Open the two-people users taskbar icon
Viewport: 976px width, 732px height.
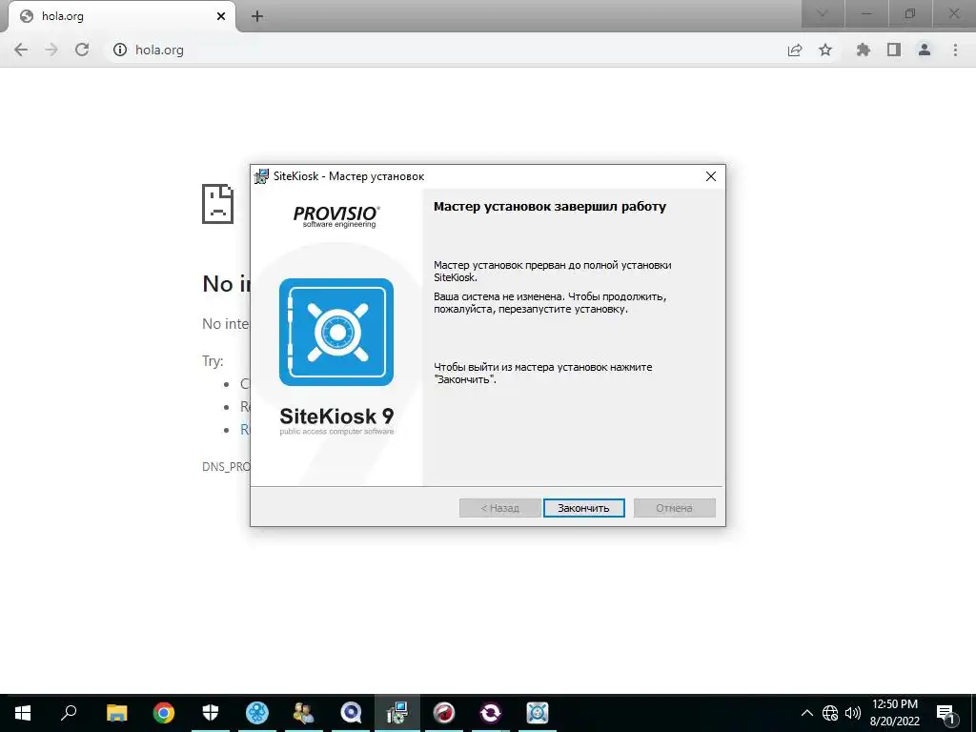click(304, 713)
